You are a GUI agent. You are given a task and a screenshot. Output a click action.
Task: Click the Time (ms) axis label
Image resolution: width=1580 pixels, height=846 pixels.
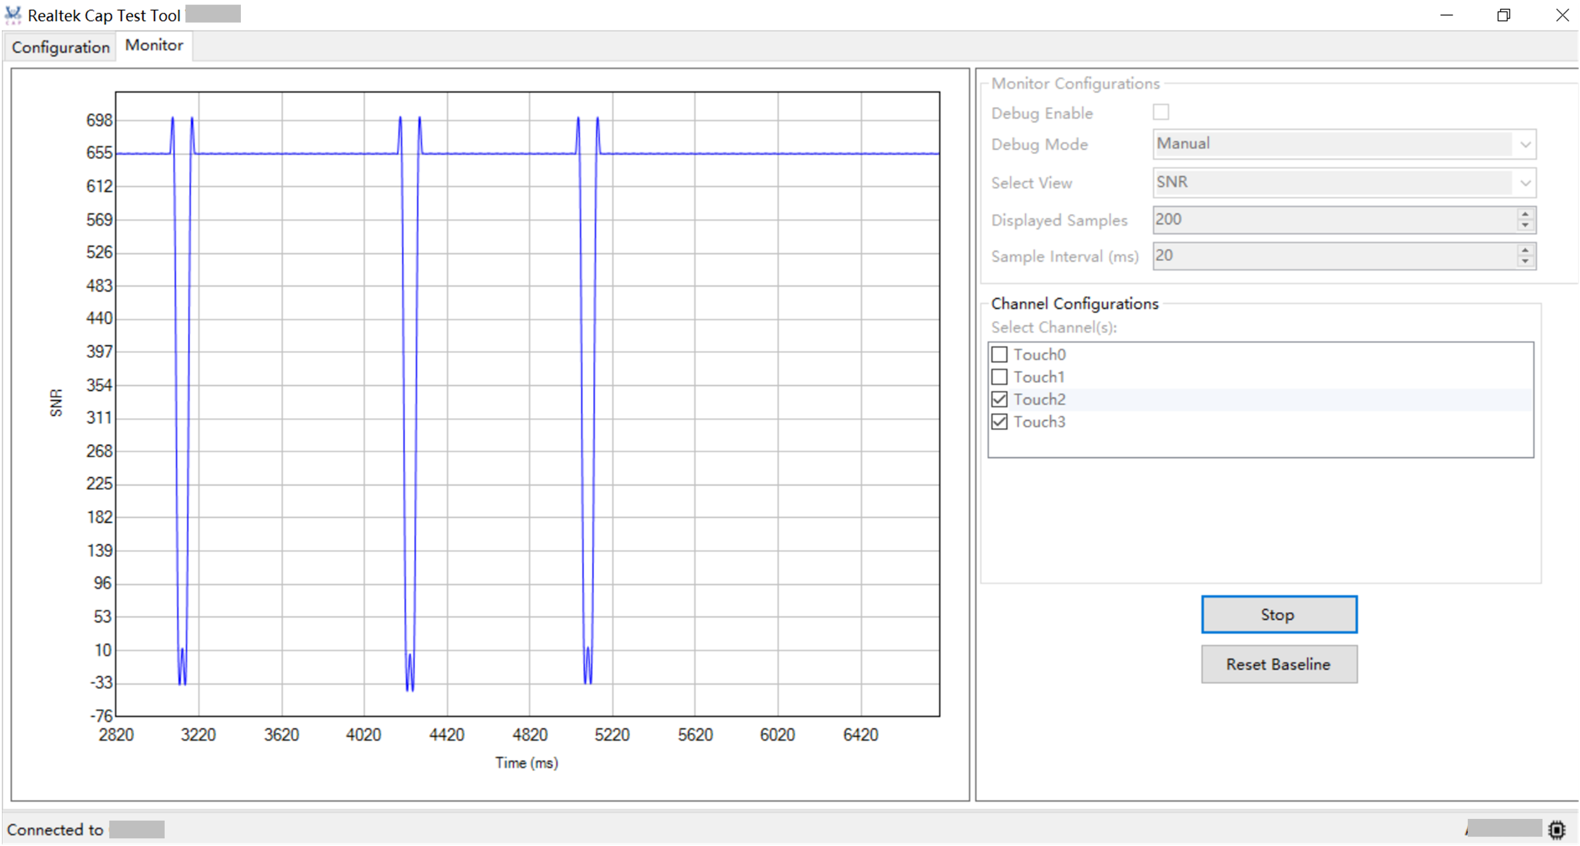(527, 763)
